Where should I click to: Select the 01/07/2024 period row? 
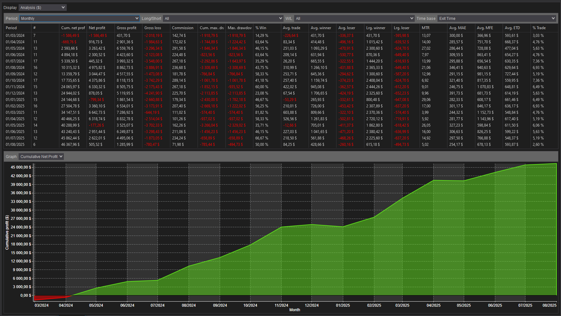[281, 61]
